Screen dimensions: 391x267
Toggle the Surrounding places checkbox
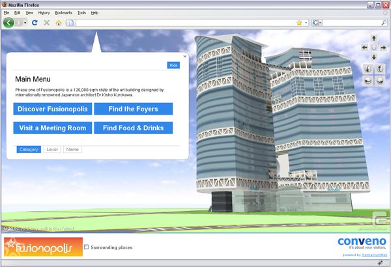(86, 247)
